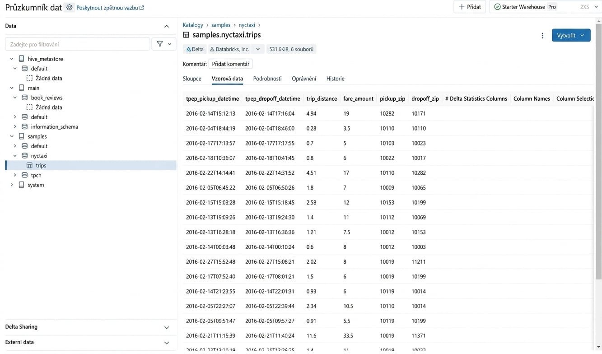
Task: Collapse the nyctaxi schema node
Action: point(15,156)
